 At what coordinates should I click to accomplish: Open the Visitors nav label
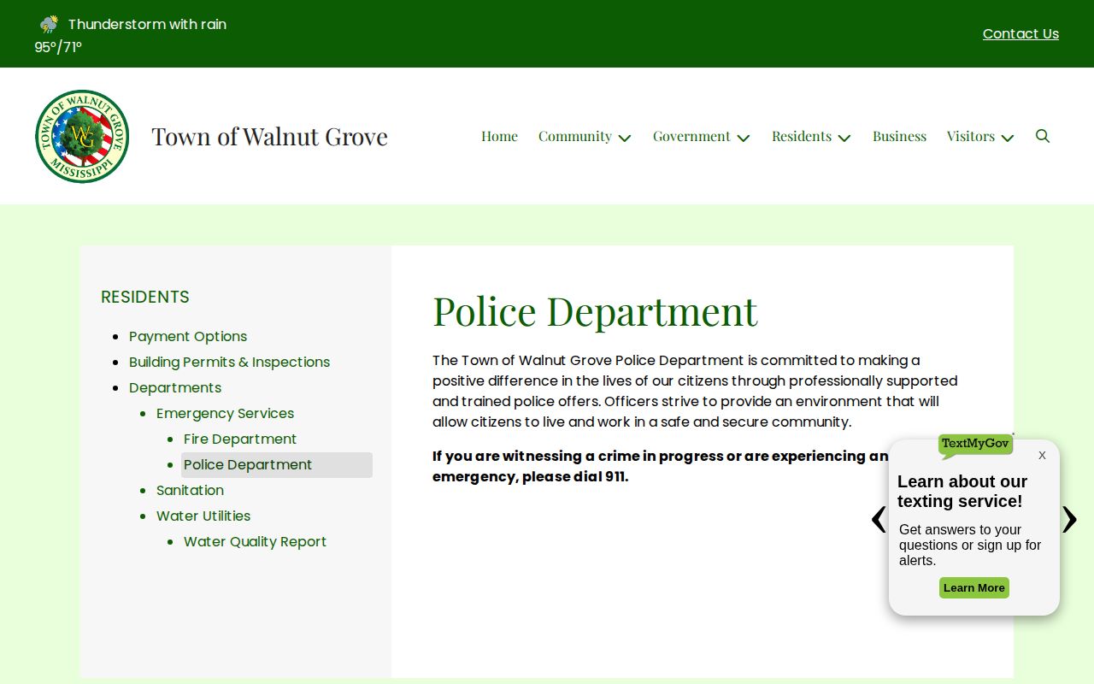pyautogui.click(x=971, y=136)
